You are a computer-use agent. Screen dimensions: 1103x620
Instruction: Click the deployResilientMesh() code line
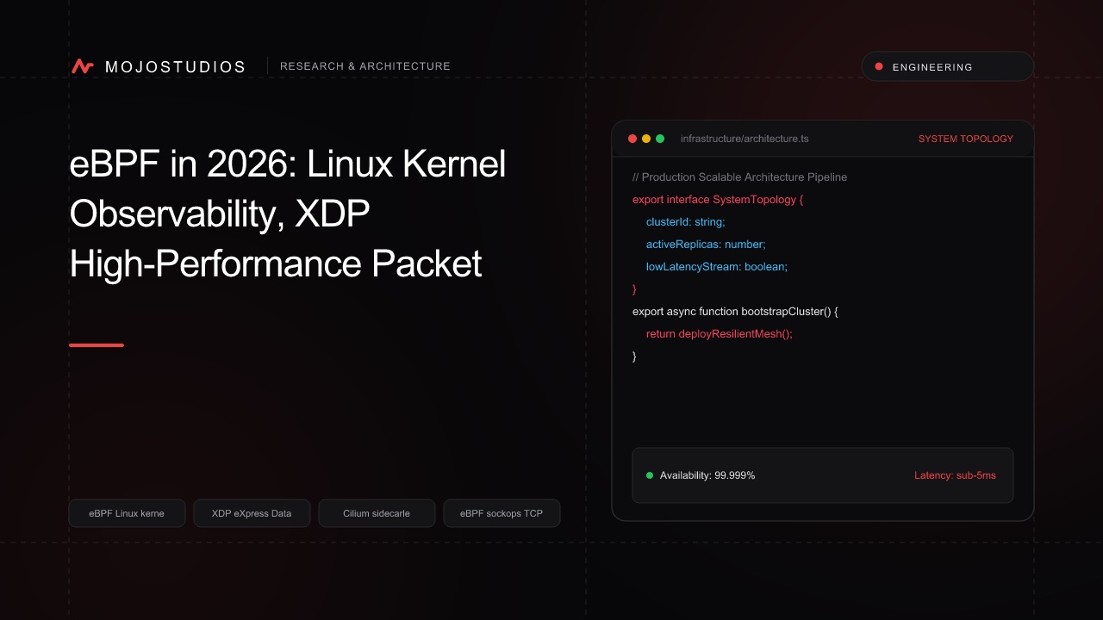720,334
